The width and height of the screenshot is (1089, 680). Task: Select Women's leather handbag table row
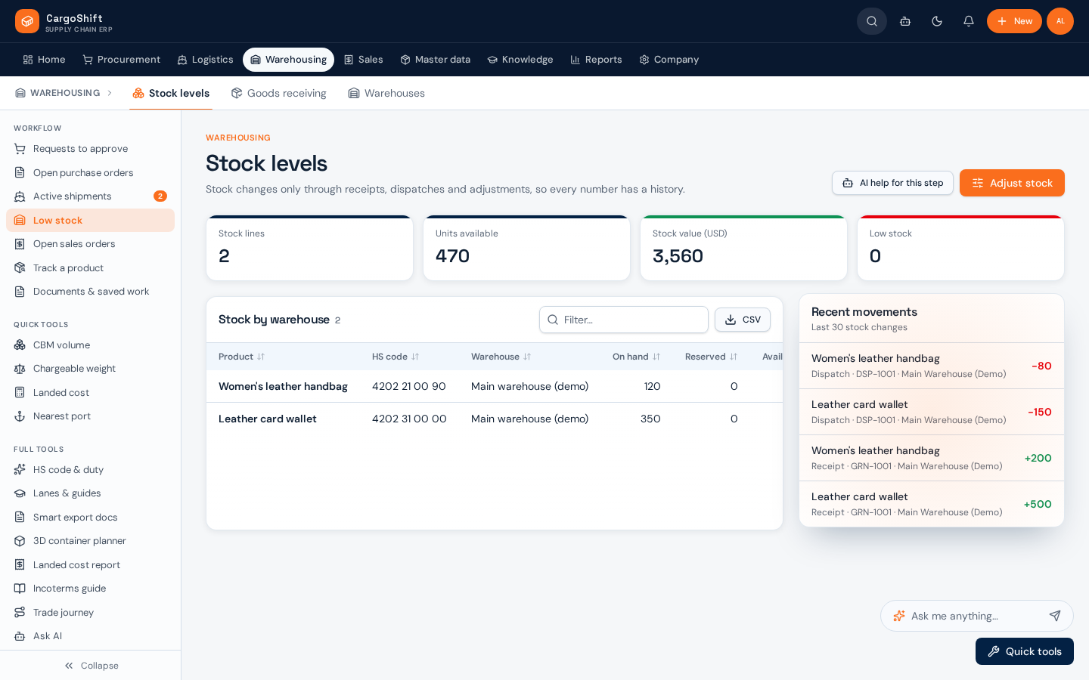tap(495, 386)
